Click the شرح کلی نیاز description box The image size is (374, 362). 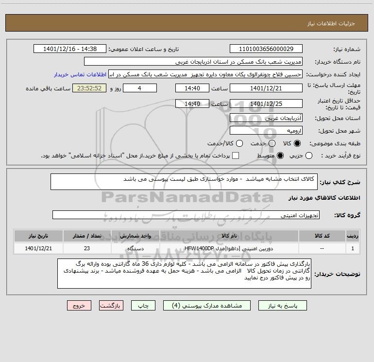pos(184,182)
